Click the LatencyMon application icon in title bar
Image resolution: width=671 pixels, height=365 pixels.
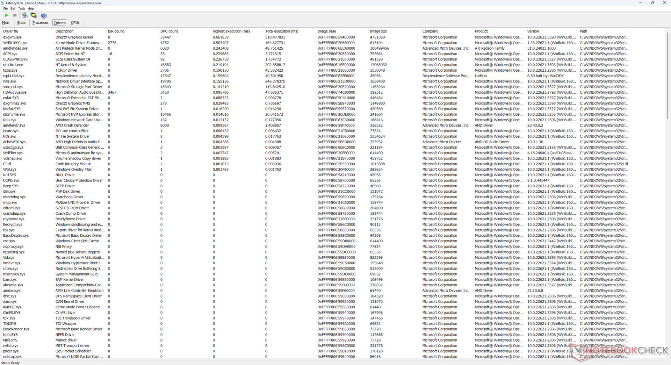point(3,3)
